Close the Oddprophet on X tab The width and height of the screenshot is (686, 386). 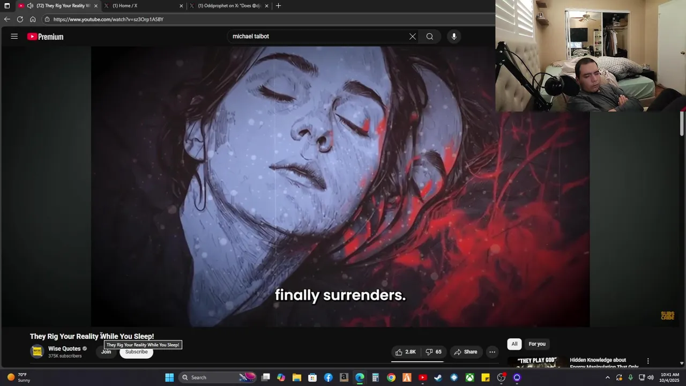266,6
